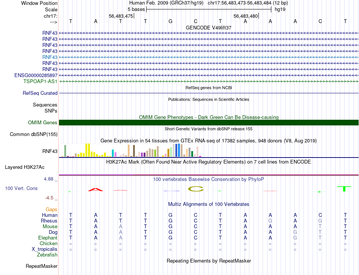Image resolution: width=359 pixels, height=275 pixels.
Task: Click the 100 vertebrates Basewise Conservation by PhyloP title
Action: coord(208,179)
